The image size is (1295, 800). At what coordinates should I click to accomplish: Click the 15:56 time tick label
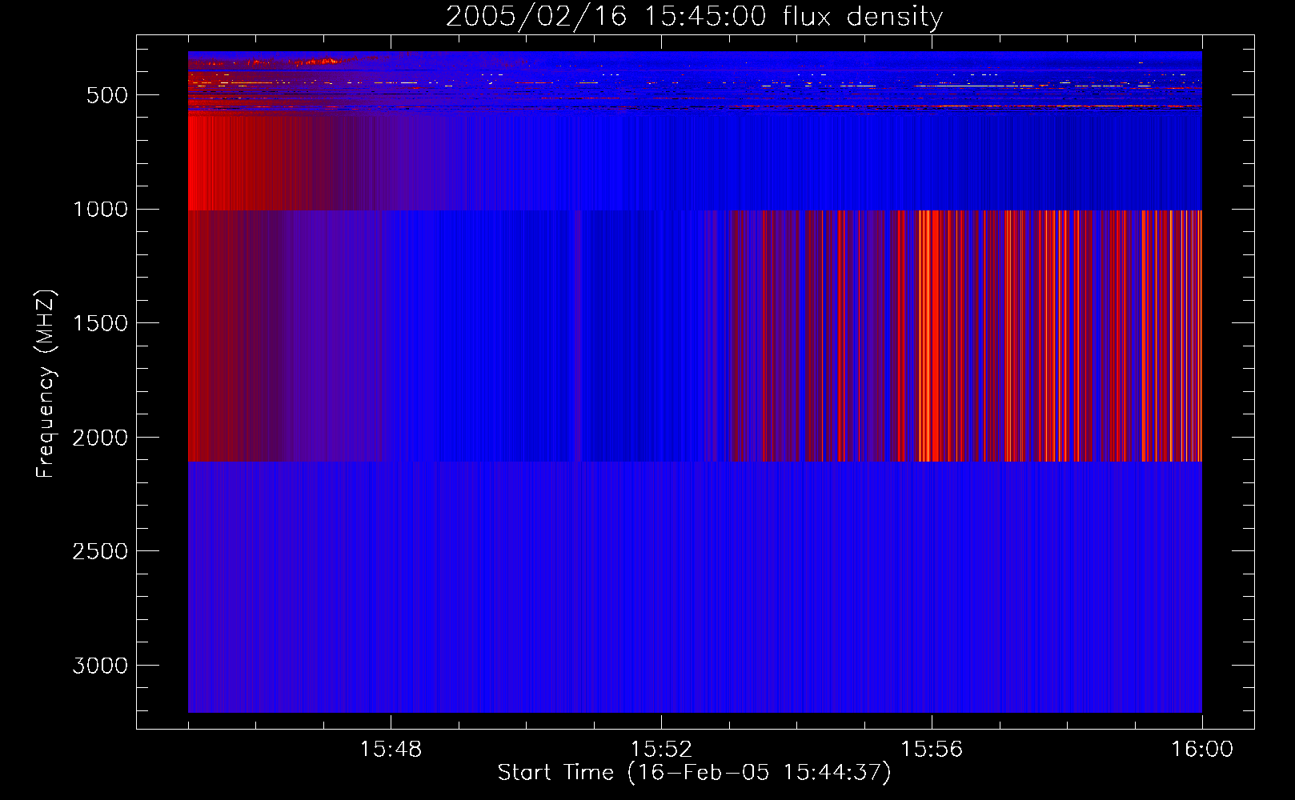click(932, 750)
